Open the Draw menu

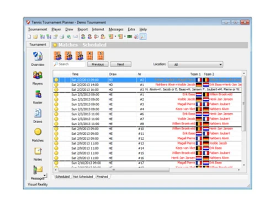69,29
